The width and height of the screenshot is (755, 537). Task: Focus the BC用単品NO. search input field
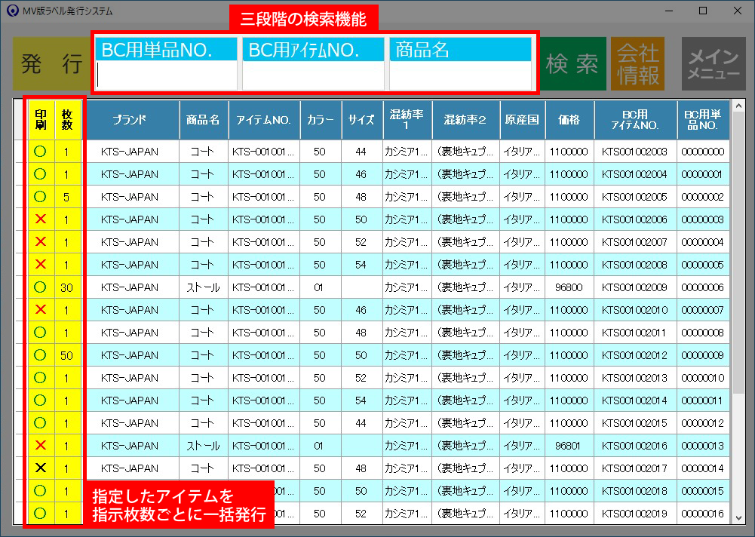(166, 75)
